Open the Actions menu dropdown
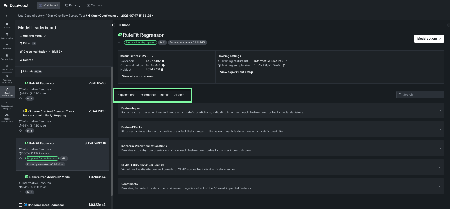450x209 pixels. [x=33, y=36]
